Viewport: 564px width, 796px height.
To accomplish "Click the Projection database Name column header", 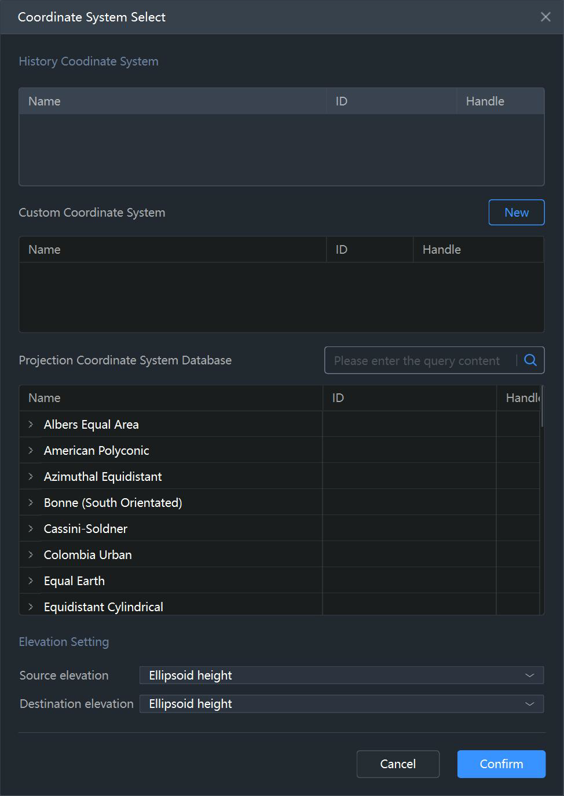I will click(x=171, y=398).
